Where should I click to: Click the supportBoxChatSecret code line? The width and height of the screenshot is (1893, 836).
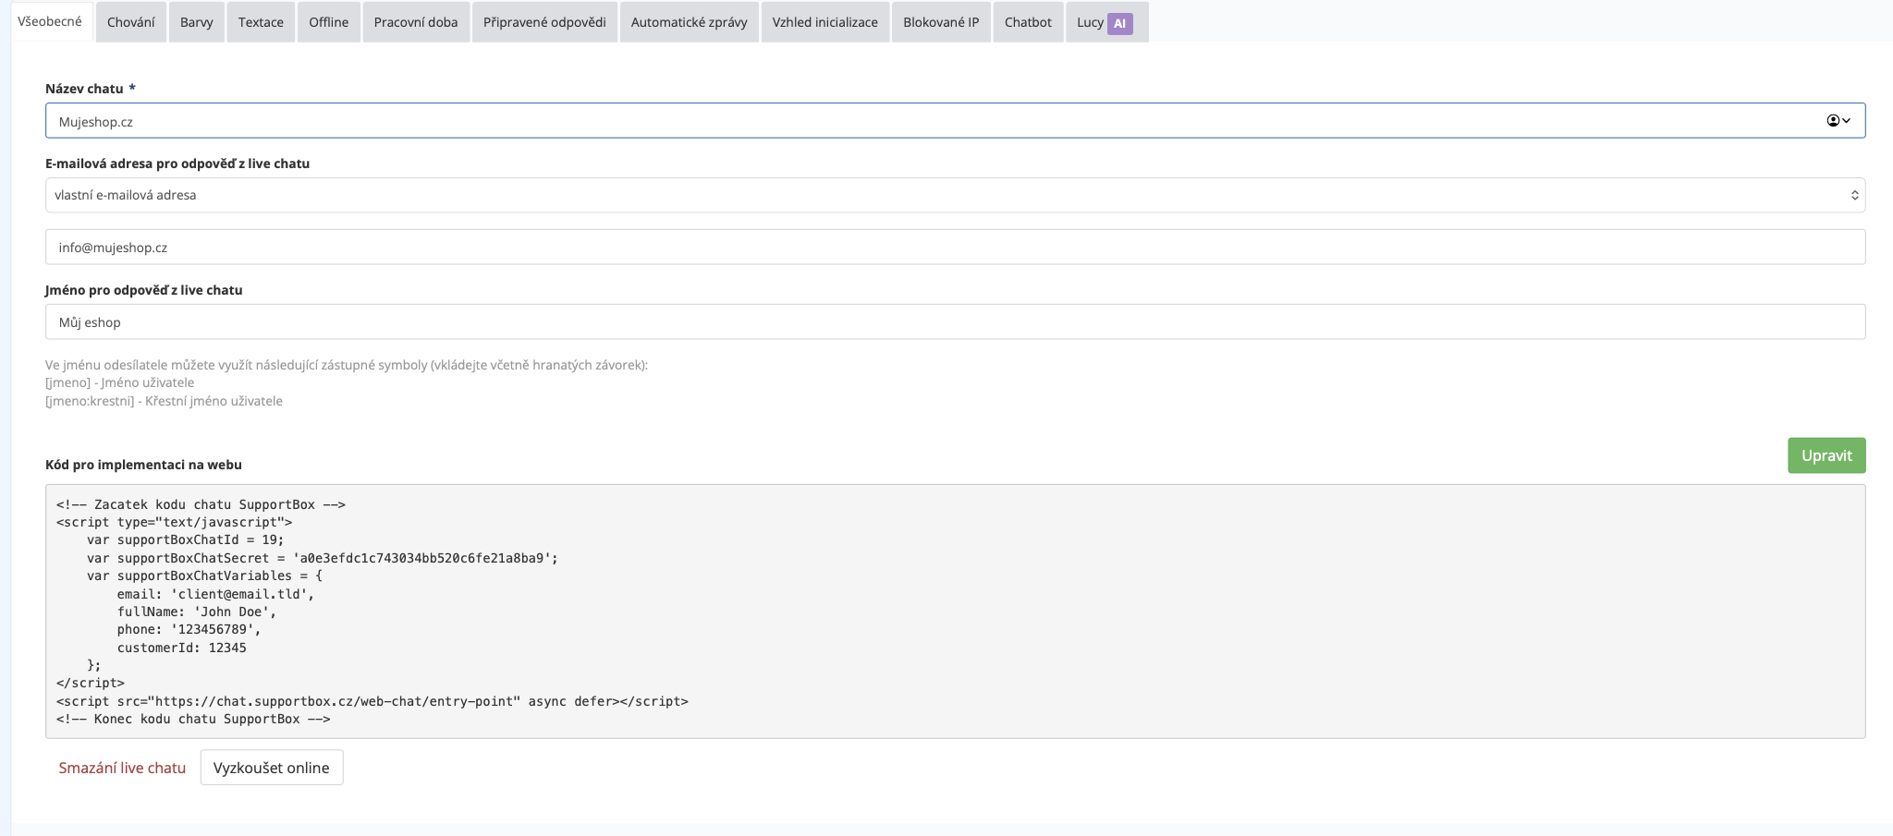click(x=323, y=558)
